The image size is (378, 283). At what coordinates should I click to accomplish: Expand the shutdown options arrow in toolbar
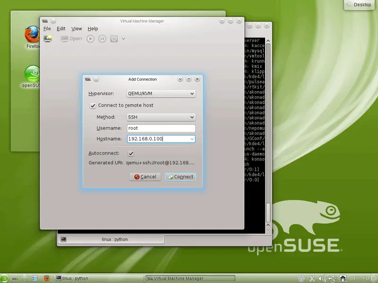(123, 39)
